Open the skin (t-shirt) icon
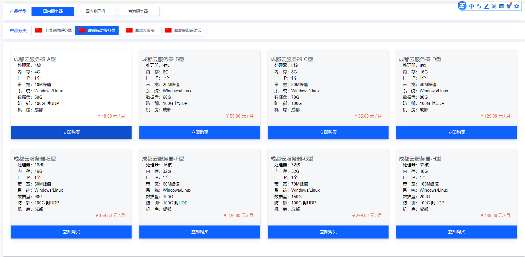This screenshot has width=525, height=257. coord(509,6)
